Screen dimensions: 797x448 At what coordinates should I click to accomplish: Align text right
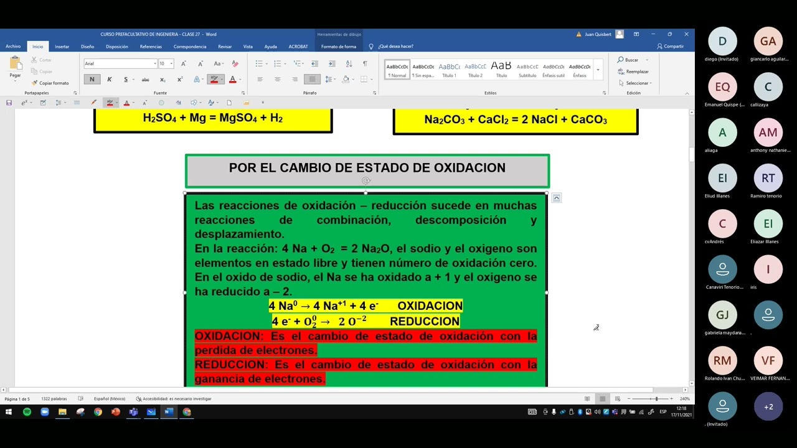[295, 80]
